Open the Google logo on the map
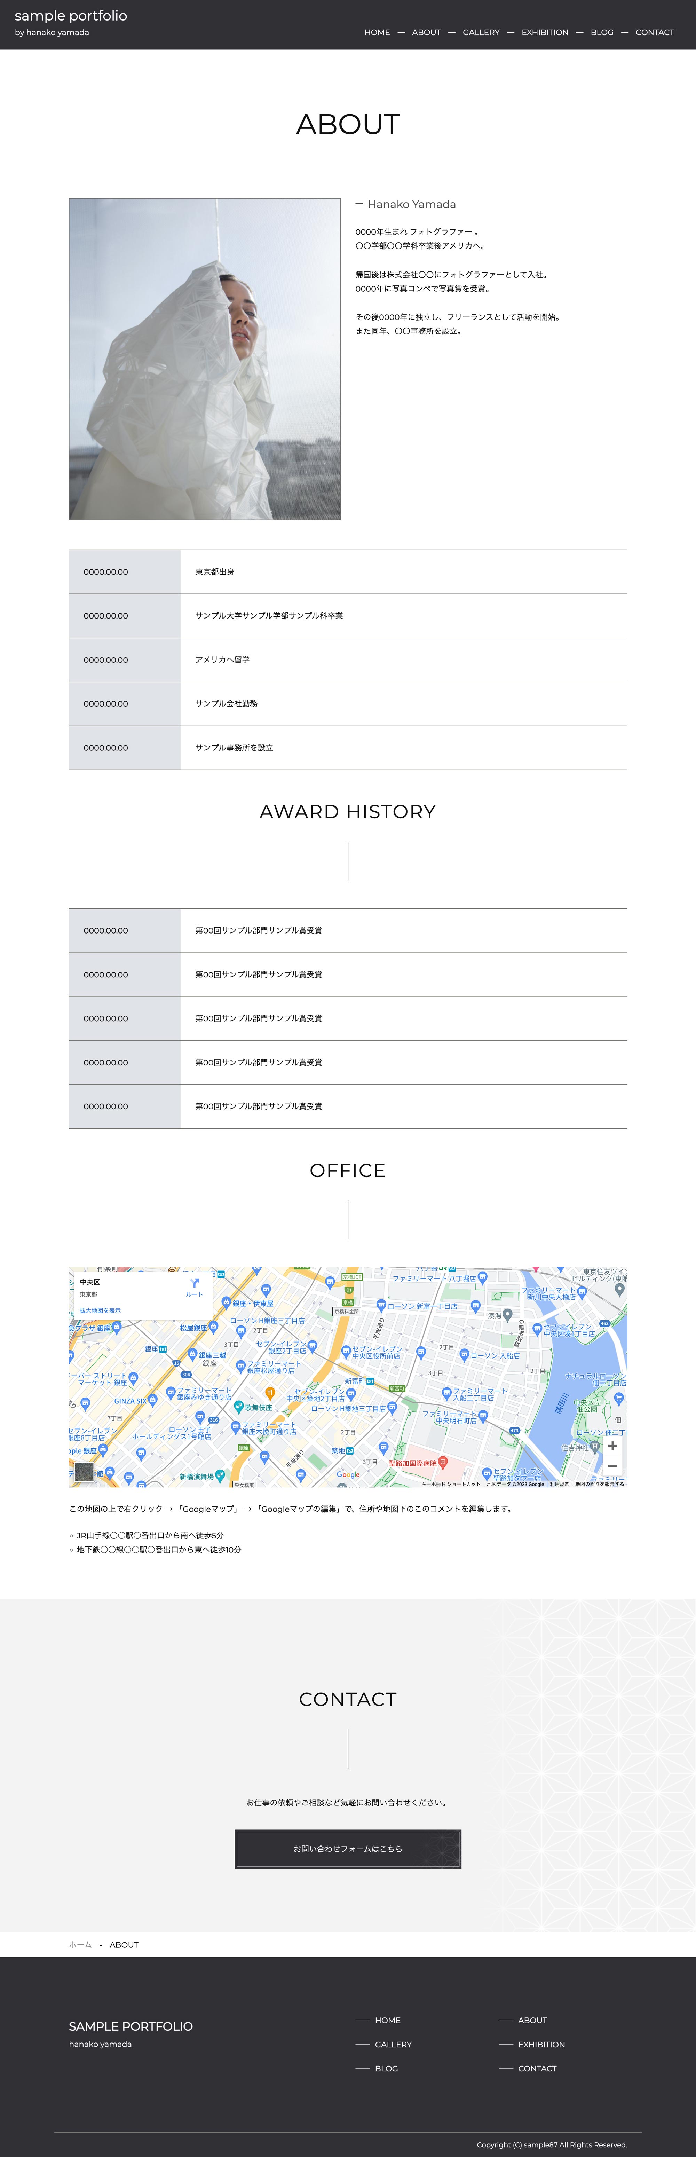This screenshot has width=696, height=2157. point(348,1474)
